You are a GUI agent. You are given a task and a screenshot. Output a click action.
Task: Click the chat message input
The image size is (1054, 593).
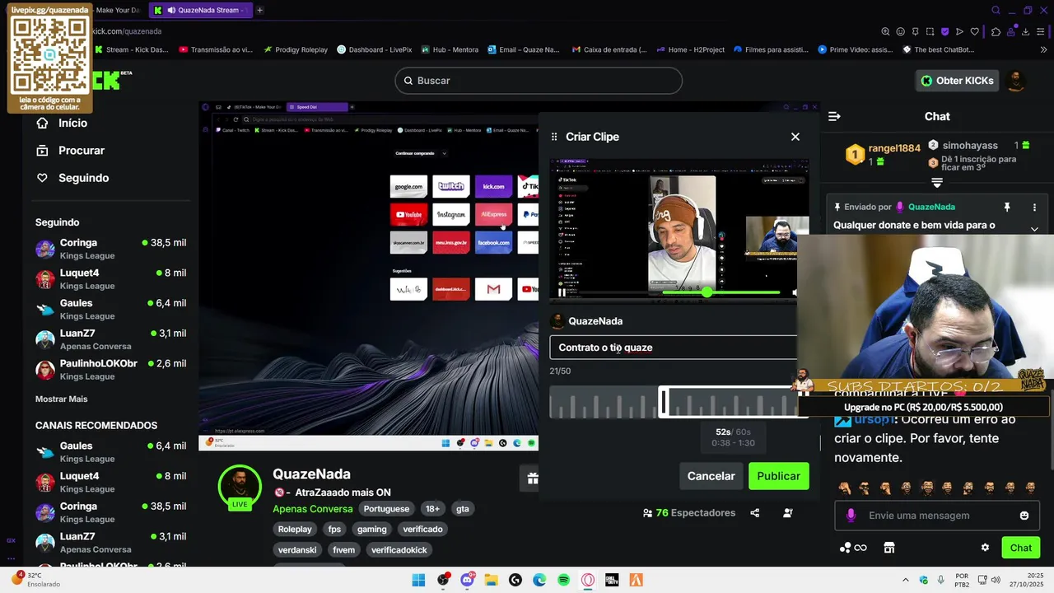937,516
